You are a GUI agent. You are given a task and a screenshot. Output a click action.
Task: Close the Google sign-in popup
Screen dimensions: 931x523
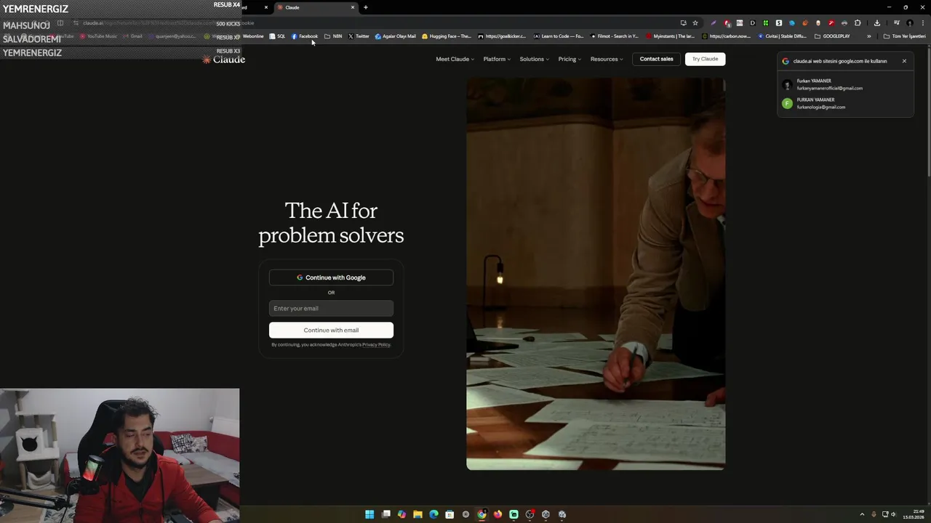904,61
